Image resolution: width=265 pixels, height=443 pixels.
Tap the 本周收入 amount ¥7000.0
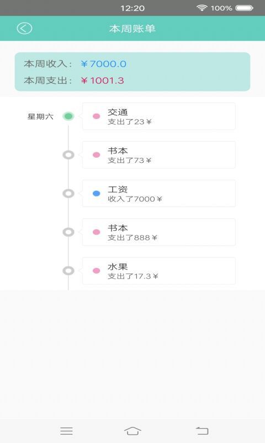coord(103,64)
